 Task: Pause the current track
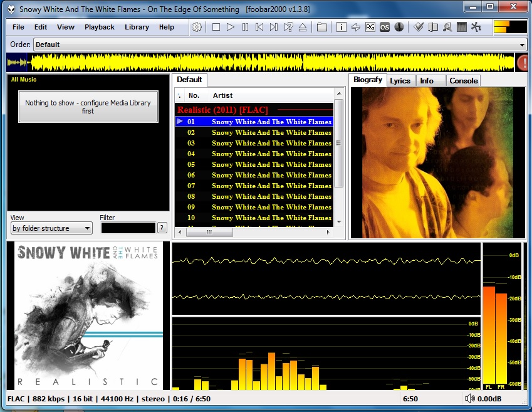(x=245, y=27)
